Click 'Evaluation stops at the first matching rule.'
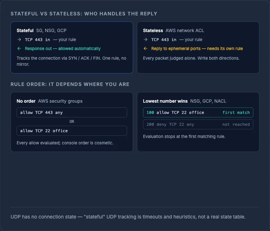The height and width of the screenshot is (231, 270). (184, 137)
